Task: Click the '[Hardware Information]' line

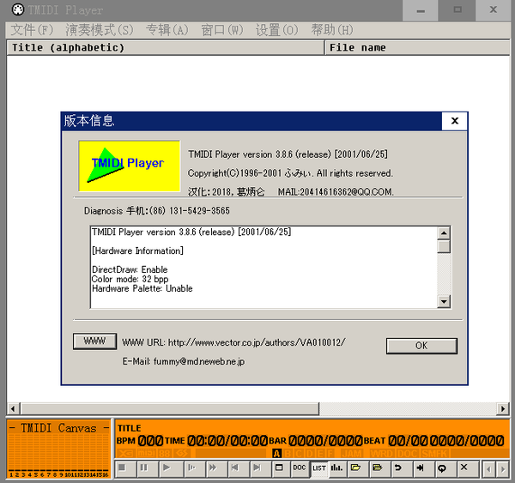Action: tap(137, 251)
